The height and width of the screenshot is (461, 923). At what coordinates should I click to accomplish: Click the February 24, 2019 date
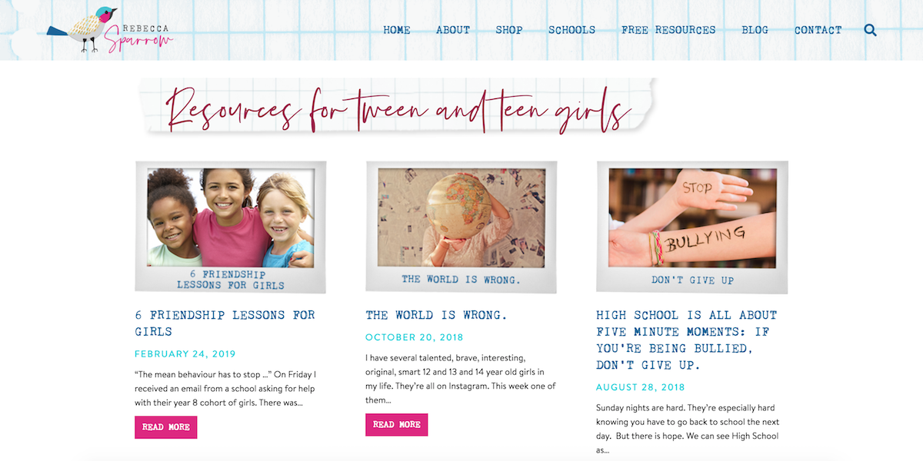point(185,354)
